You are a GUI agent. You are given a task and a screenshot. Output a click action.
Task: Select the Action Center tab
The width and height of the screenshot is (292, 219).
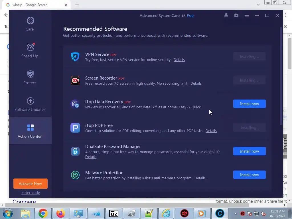point(30,131)
